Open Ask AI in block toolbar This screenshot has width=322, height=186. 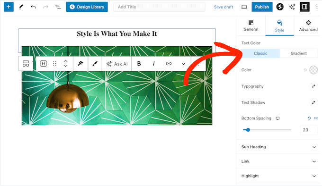(x=116, y=64)
